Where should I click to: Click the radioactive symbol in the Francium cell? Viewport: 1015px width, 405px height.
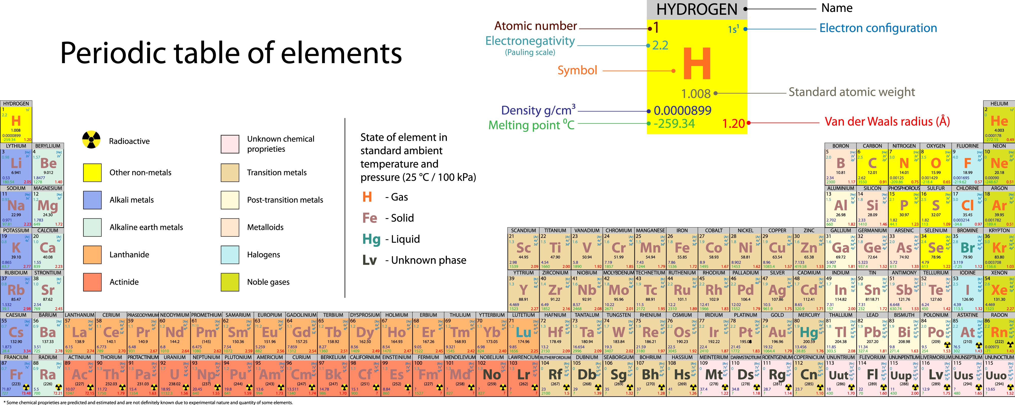pos(26,388)
